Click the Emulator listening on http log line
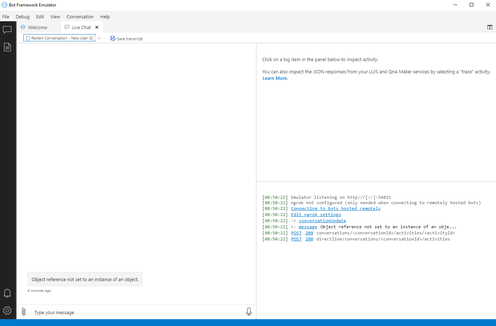 point(341,197)
